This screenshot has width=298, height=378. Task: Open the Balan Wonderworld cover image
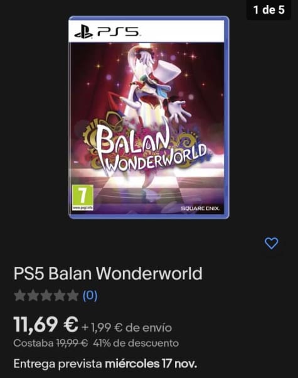149,117
